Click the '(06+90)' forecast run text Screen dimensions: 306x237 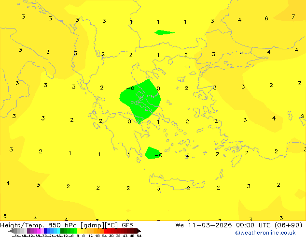coord(288,225)
